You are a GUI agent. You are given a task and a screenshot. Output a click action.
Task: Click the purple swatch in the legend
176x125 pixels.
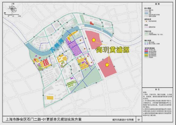click(x=146, y=50)
